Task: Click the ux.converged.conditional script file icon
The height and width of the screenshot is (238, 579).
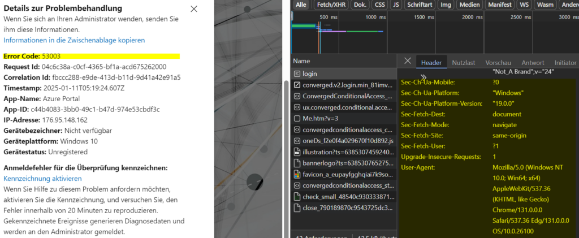Action: tap(297, 107)
